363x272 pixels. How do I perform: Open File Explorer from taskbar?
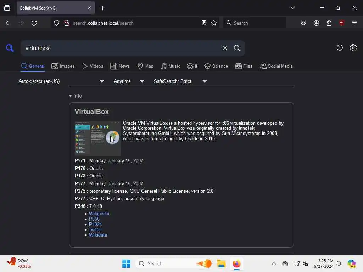click(x=221, y=263)
